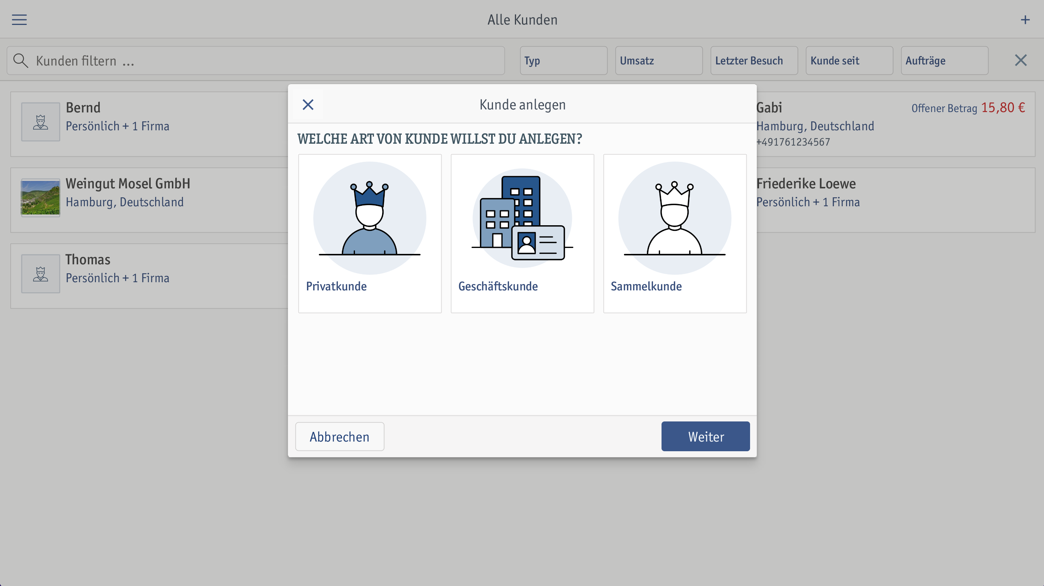Click the search magnifier icon

20,60
